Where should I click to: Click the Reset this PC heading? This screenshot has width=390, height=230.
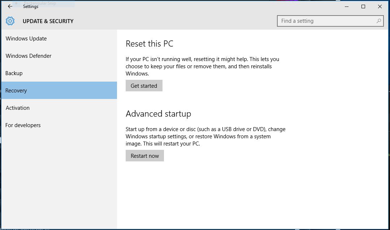click(x=149, y=44)
